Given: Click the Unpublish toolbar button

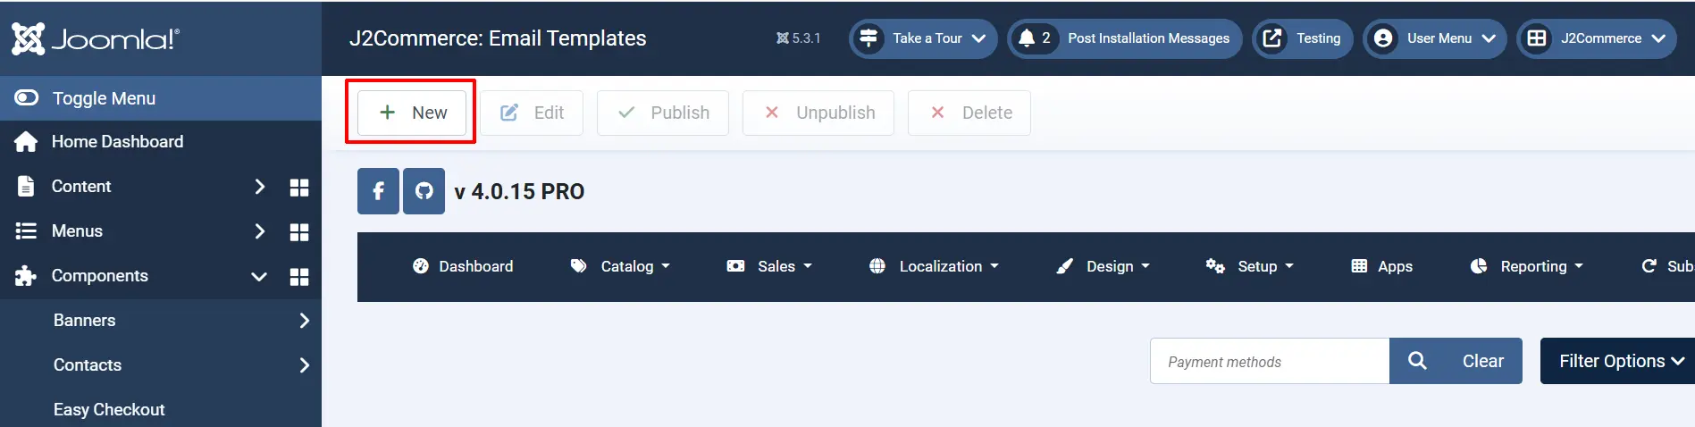Looking at the screenshot, I should coord(818,113).
